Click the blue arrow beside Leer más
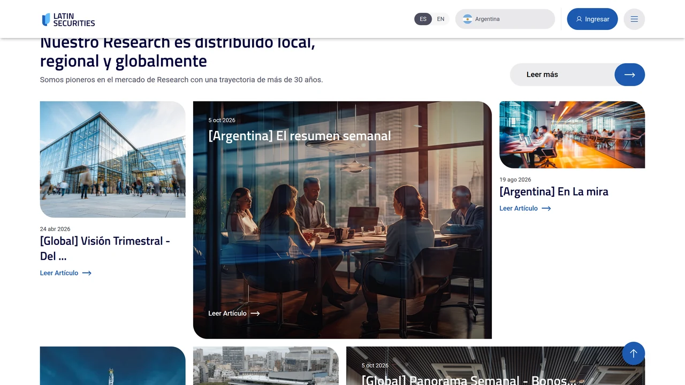Viewport: 685px width, 385px height. coord(630,74)
